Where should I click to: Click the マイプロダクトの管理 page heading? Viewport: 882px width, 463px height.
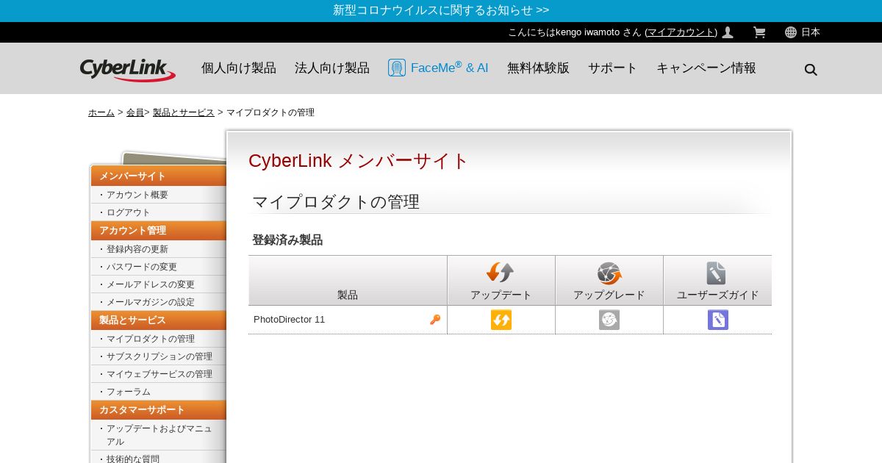pos(336,201)
